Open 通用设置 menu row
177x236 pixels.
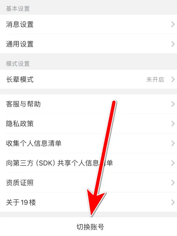click(88, 44)
